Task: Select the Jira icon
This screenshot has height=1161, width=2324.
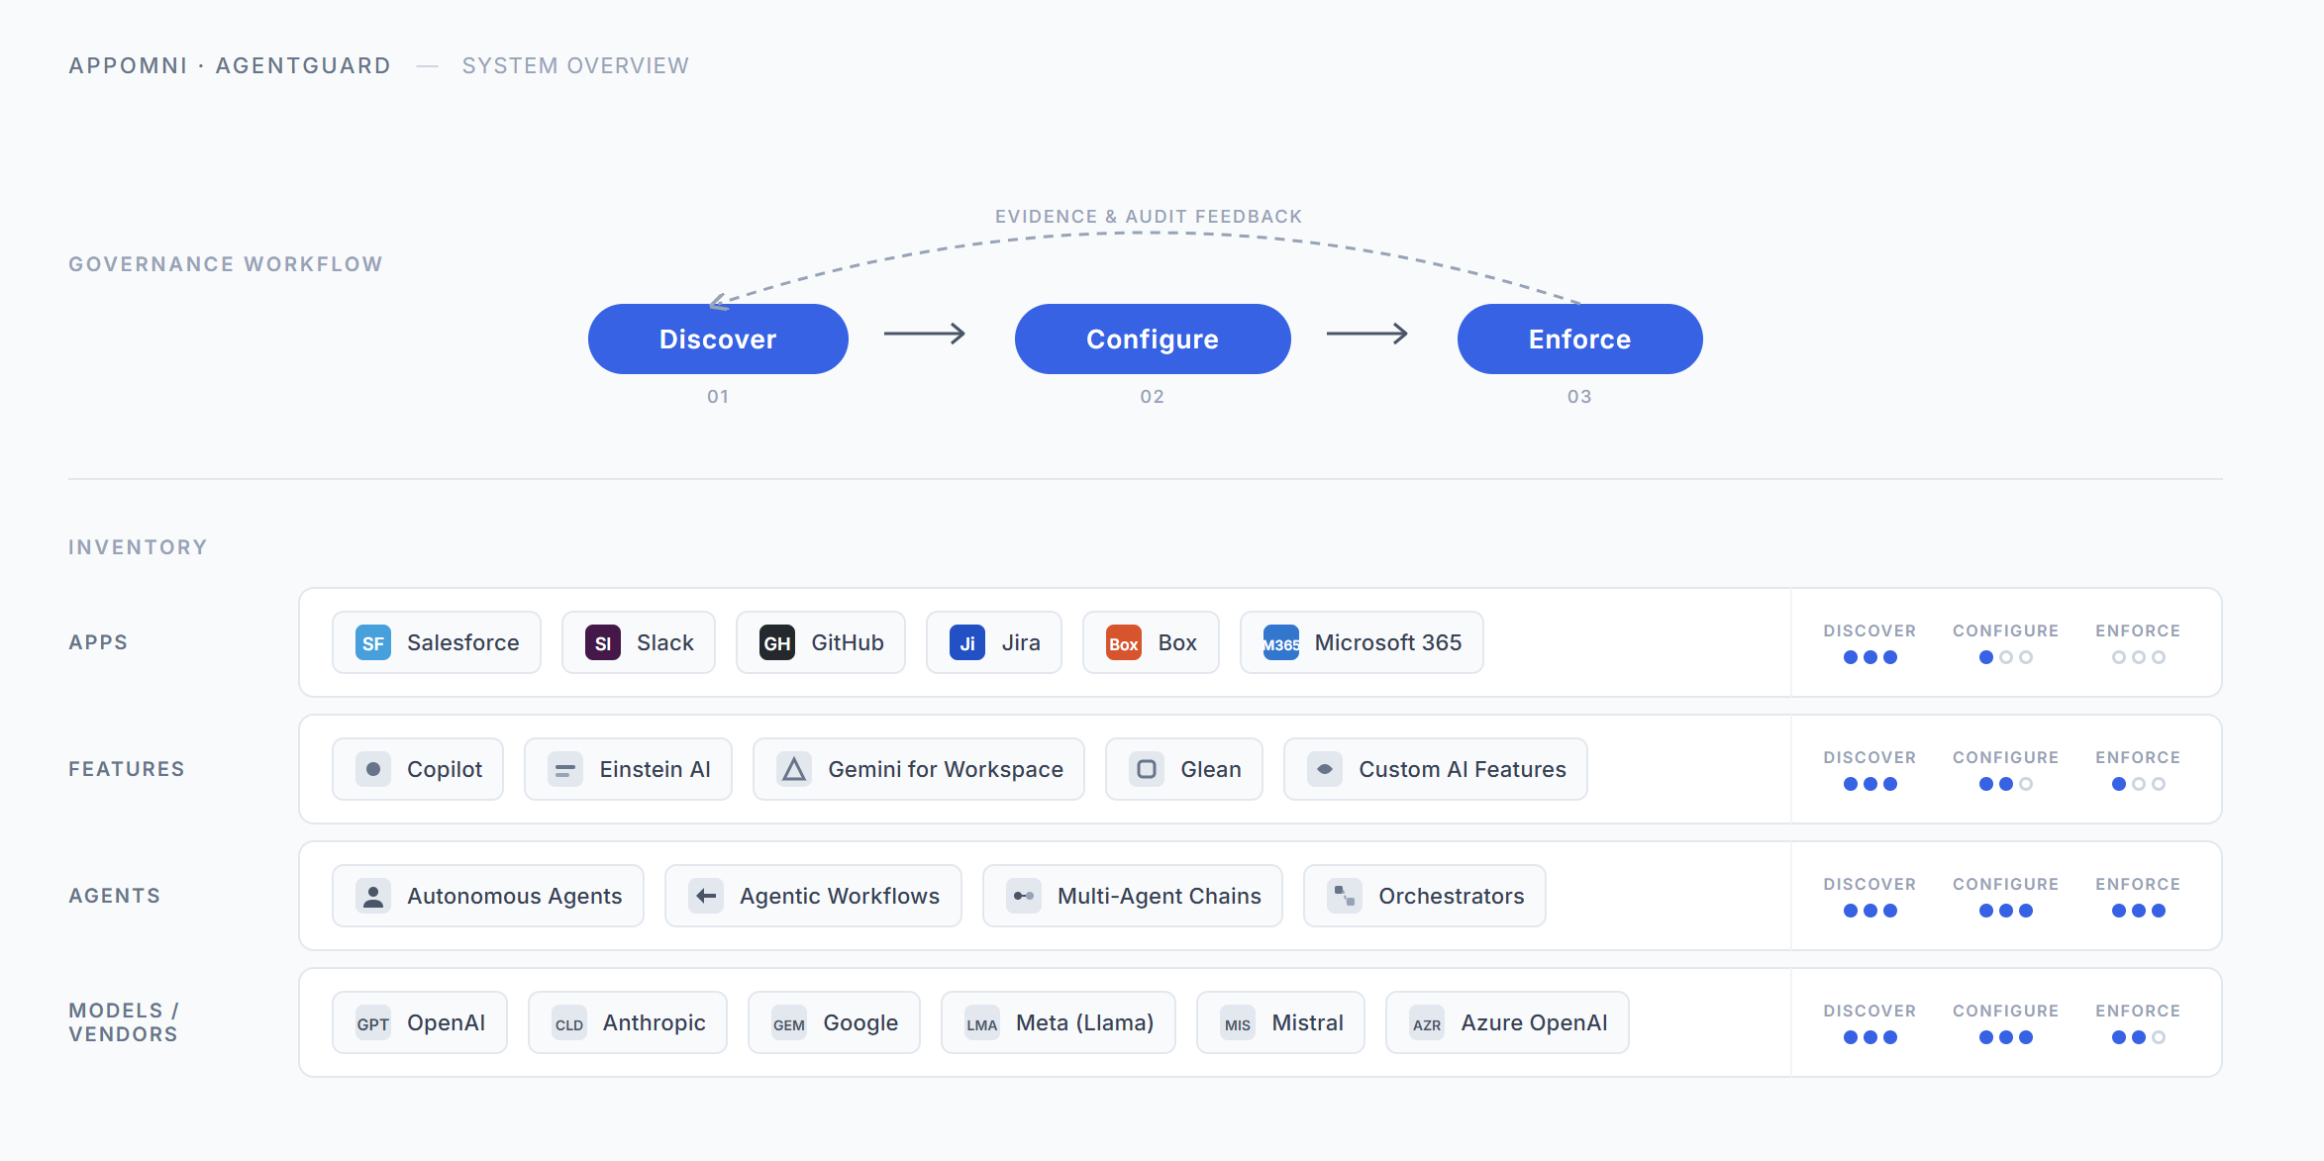Action: [966, 642]
